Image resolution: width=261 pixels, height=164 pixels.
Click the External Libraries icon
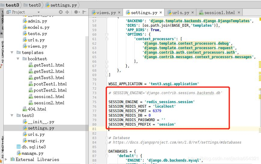13,159
